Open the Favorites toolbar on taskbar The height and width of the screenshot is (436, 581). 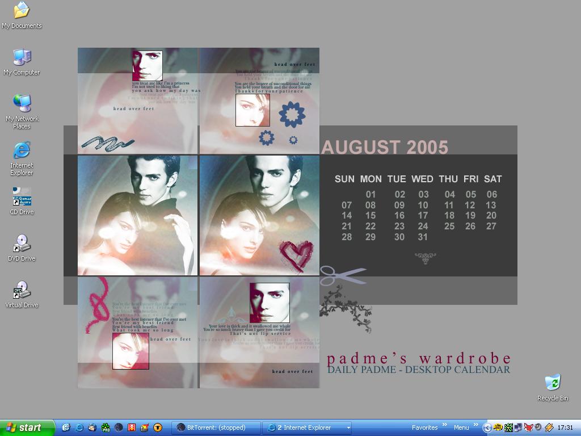[x=424, y=427]
